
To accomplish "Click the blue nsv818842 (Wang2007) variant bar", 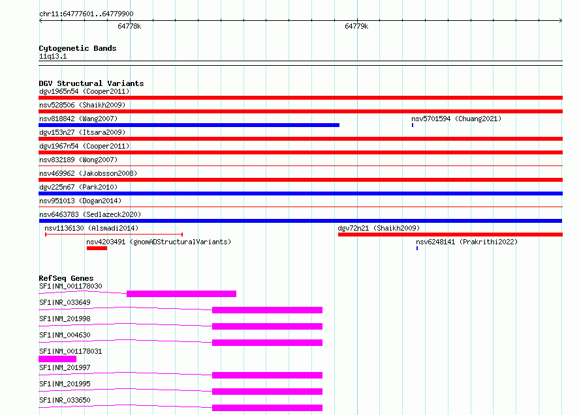I will [189, 125].
